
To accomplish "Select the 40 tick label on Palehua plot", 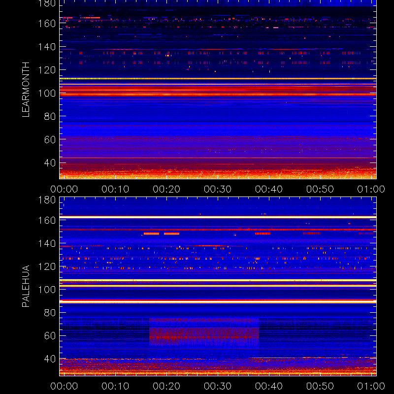I will (50, 359).
